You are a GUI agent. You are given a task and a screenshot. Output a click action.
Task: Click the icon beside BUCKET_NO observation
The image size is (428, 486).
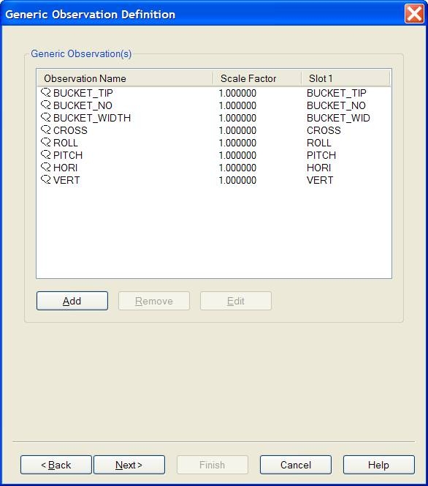[46, 105]
